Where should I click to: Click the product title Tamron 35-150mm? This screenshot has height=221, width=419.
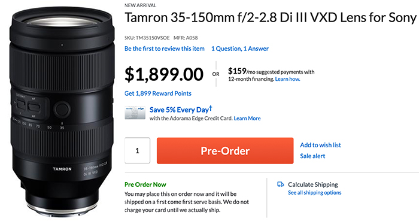tap(271, 17)
